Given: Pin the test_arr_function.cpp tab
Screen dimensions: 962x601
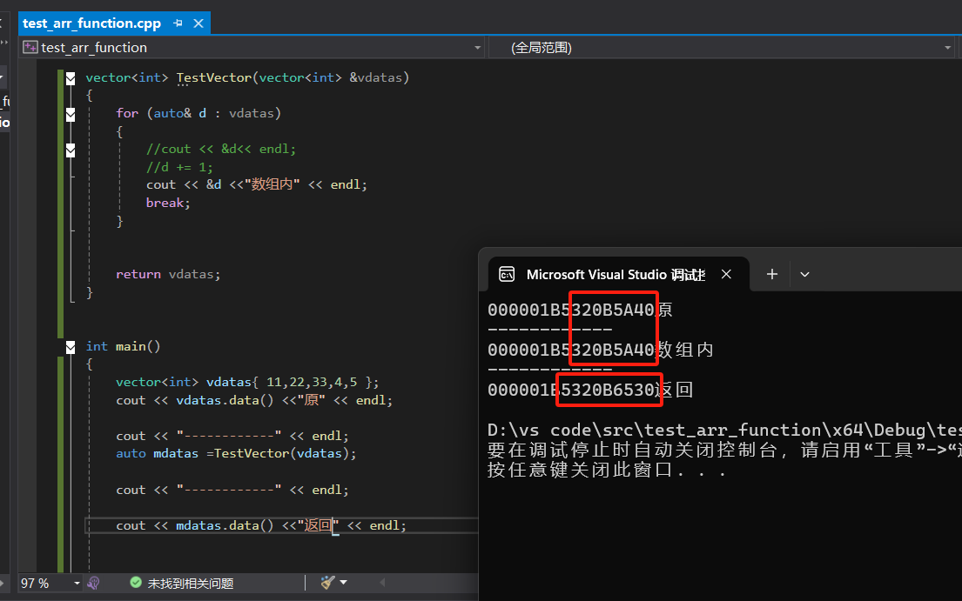Looking at the screenshot, I should coord(178,23).
